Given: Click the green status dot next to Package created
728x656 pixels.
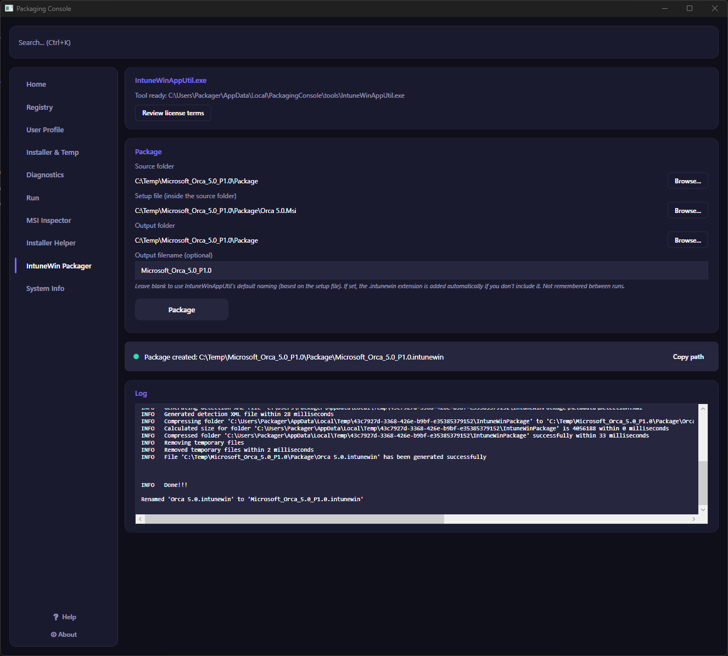Looking at the screenshot, I should pyautogui.click(x=136, y=357).
